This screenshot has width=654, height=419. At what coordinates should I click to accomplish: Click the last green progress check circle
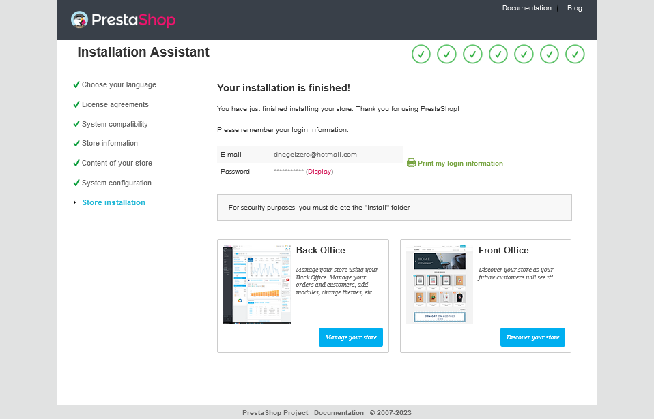(575, 54)
